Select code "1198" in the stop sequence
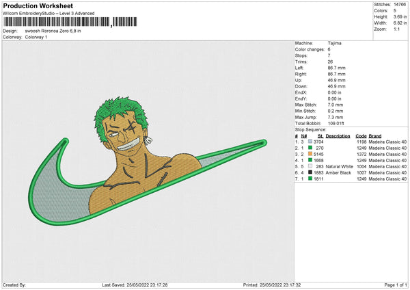 (x=362, y=142)
